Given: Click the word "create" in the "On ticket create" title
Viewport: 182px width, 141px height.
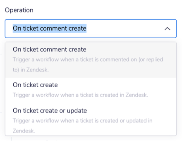Looking at the screenshot, I should click(50, 85).
